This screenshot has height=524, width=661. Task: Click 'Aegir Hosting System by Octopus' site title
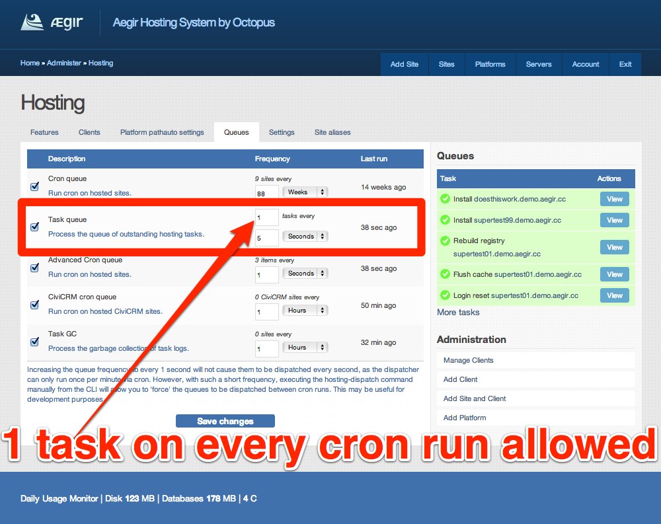tap(194, 22)
